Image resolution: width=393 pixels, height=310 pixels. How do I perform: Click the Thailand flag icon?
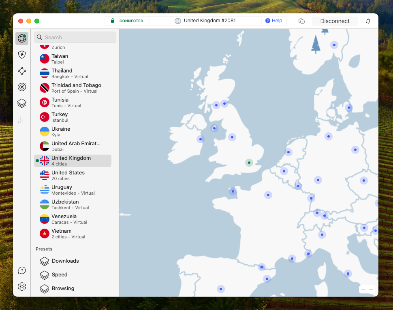44,73
